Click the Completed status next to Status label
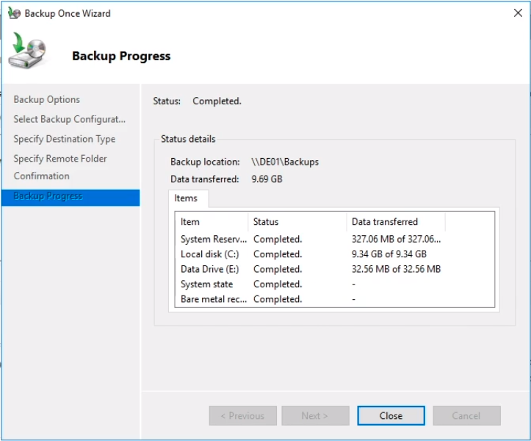The image size is (531, 441). (217, 101)
